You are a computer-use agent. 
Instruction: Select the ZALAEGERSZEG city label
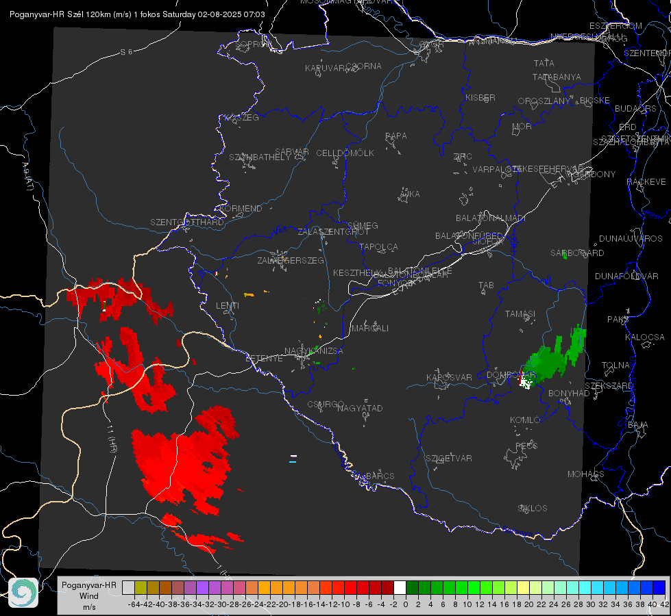(x=290, y=260)
